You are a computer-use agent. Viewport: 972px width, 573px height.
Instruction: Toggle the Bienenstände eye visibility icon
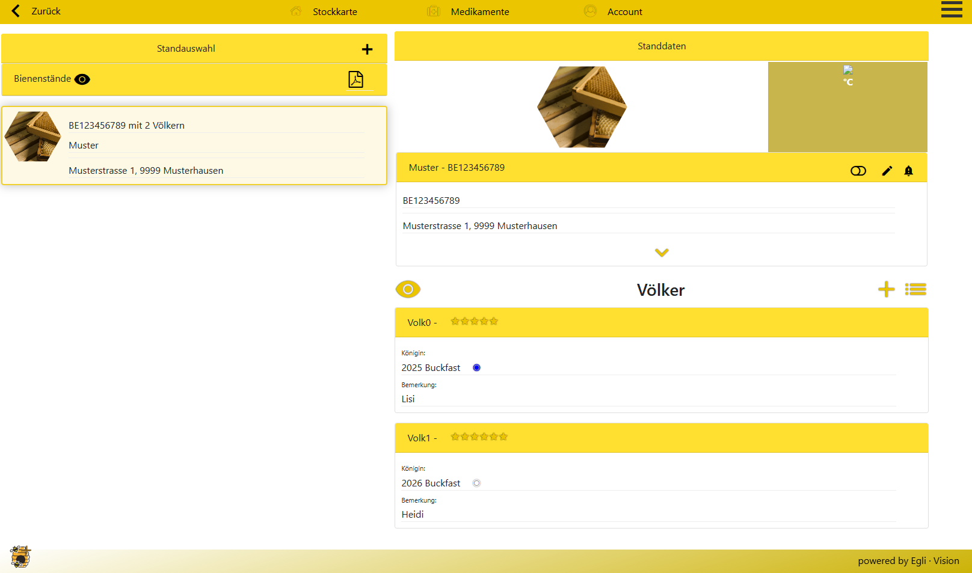[82, 79]
